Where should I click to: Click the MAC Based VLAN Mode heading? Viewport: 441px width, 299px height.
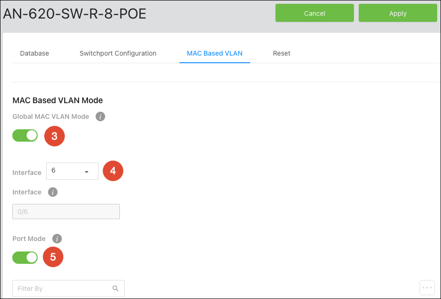[58, 100]
